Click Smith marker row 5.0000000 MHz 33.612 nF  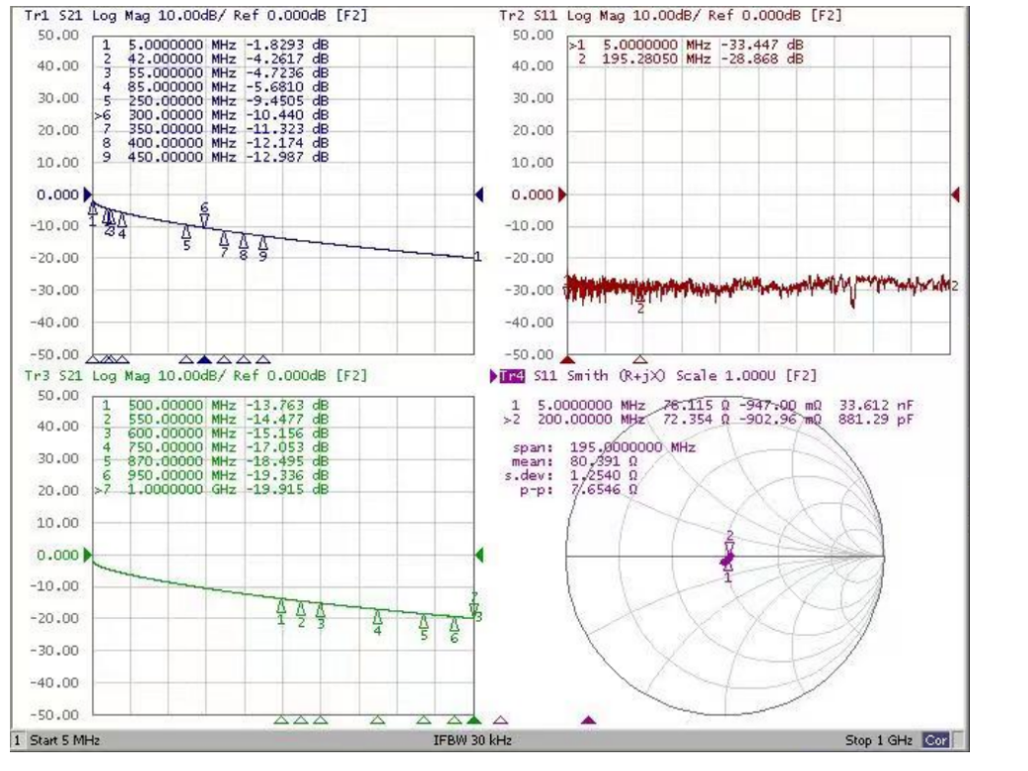coord(711,405)
